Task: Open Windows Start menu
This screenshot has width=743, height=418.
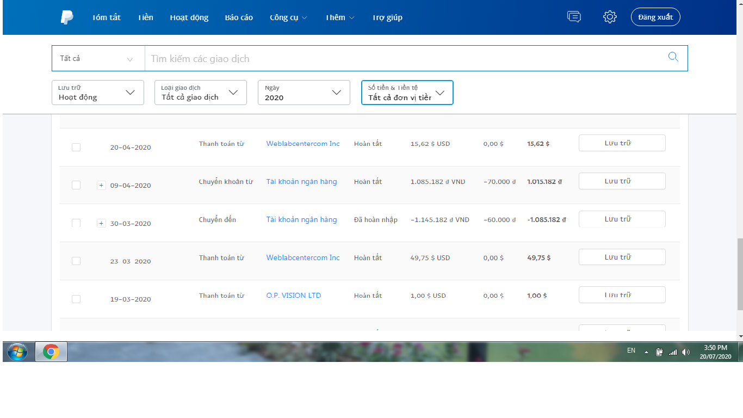Action: [17, 352]
